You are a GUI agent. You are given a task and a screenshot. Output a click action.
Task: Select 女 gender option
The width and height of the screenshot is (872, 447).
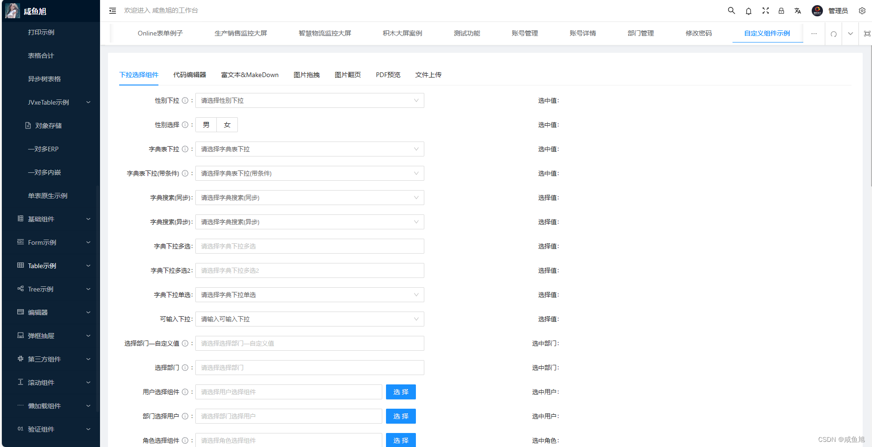[227, 125]
